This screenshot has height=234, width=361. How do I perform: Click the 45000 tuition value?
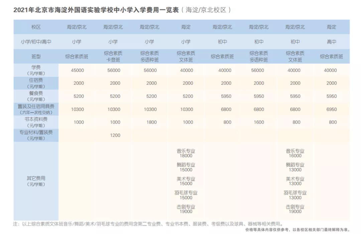79,70
